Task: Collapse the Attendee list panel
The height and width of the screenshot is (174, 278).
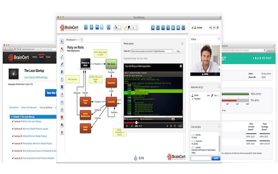Action: click(219, 86)
